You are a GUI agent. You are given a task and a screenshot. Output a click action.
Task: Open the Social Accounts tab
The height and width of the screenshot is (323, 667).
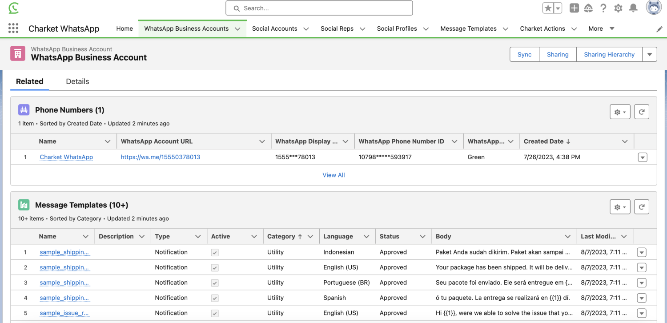pos(274,28)
